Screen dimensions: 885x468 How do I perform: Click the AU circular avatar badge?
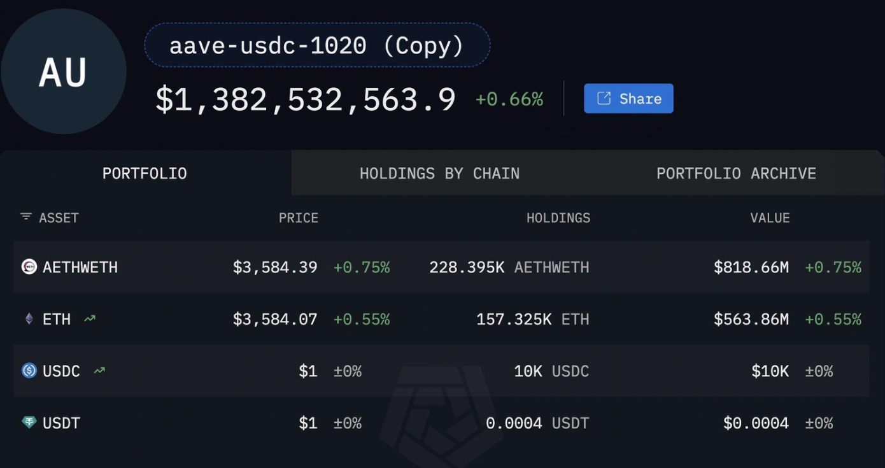coord(63,70)
